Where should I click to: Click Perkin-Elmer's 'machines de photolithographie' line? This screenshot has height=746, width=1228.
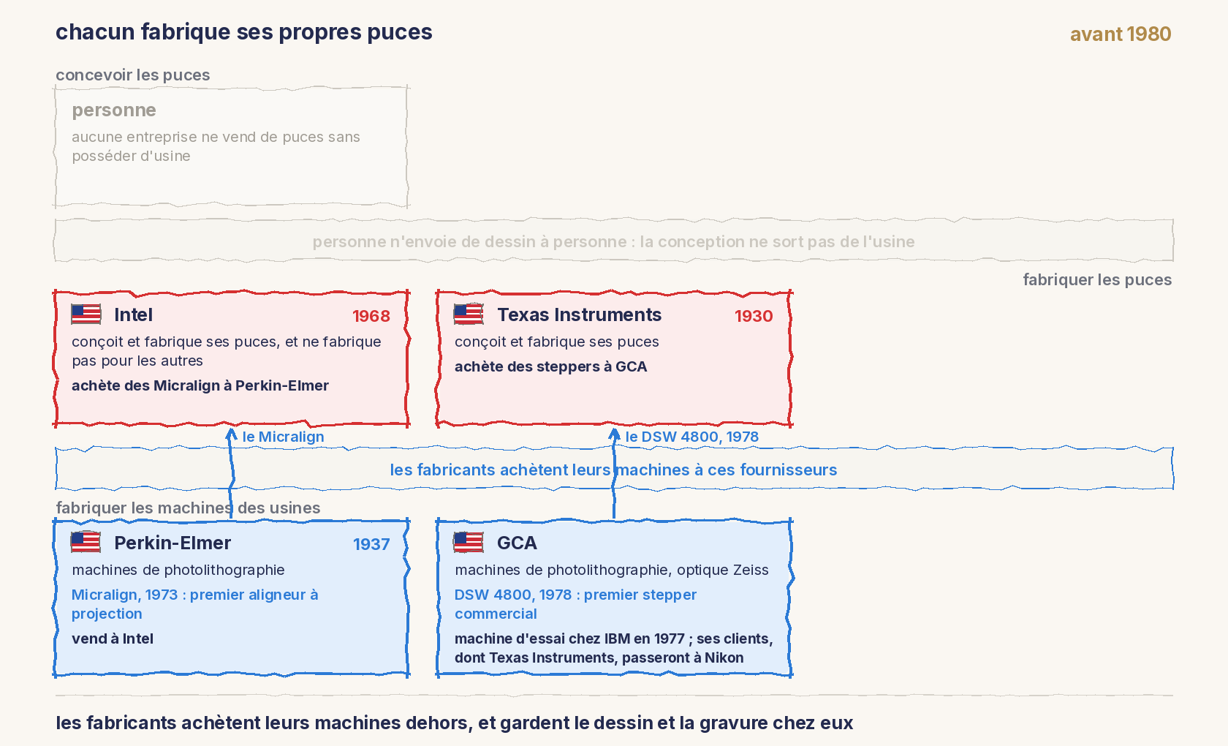click(178, 570)
